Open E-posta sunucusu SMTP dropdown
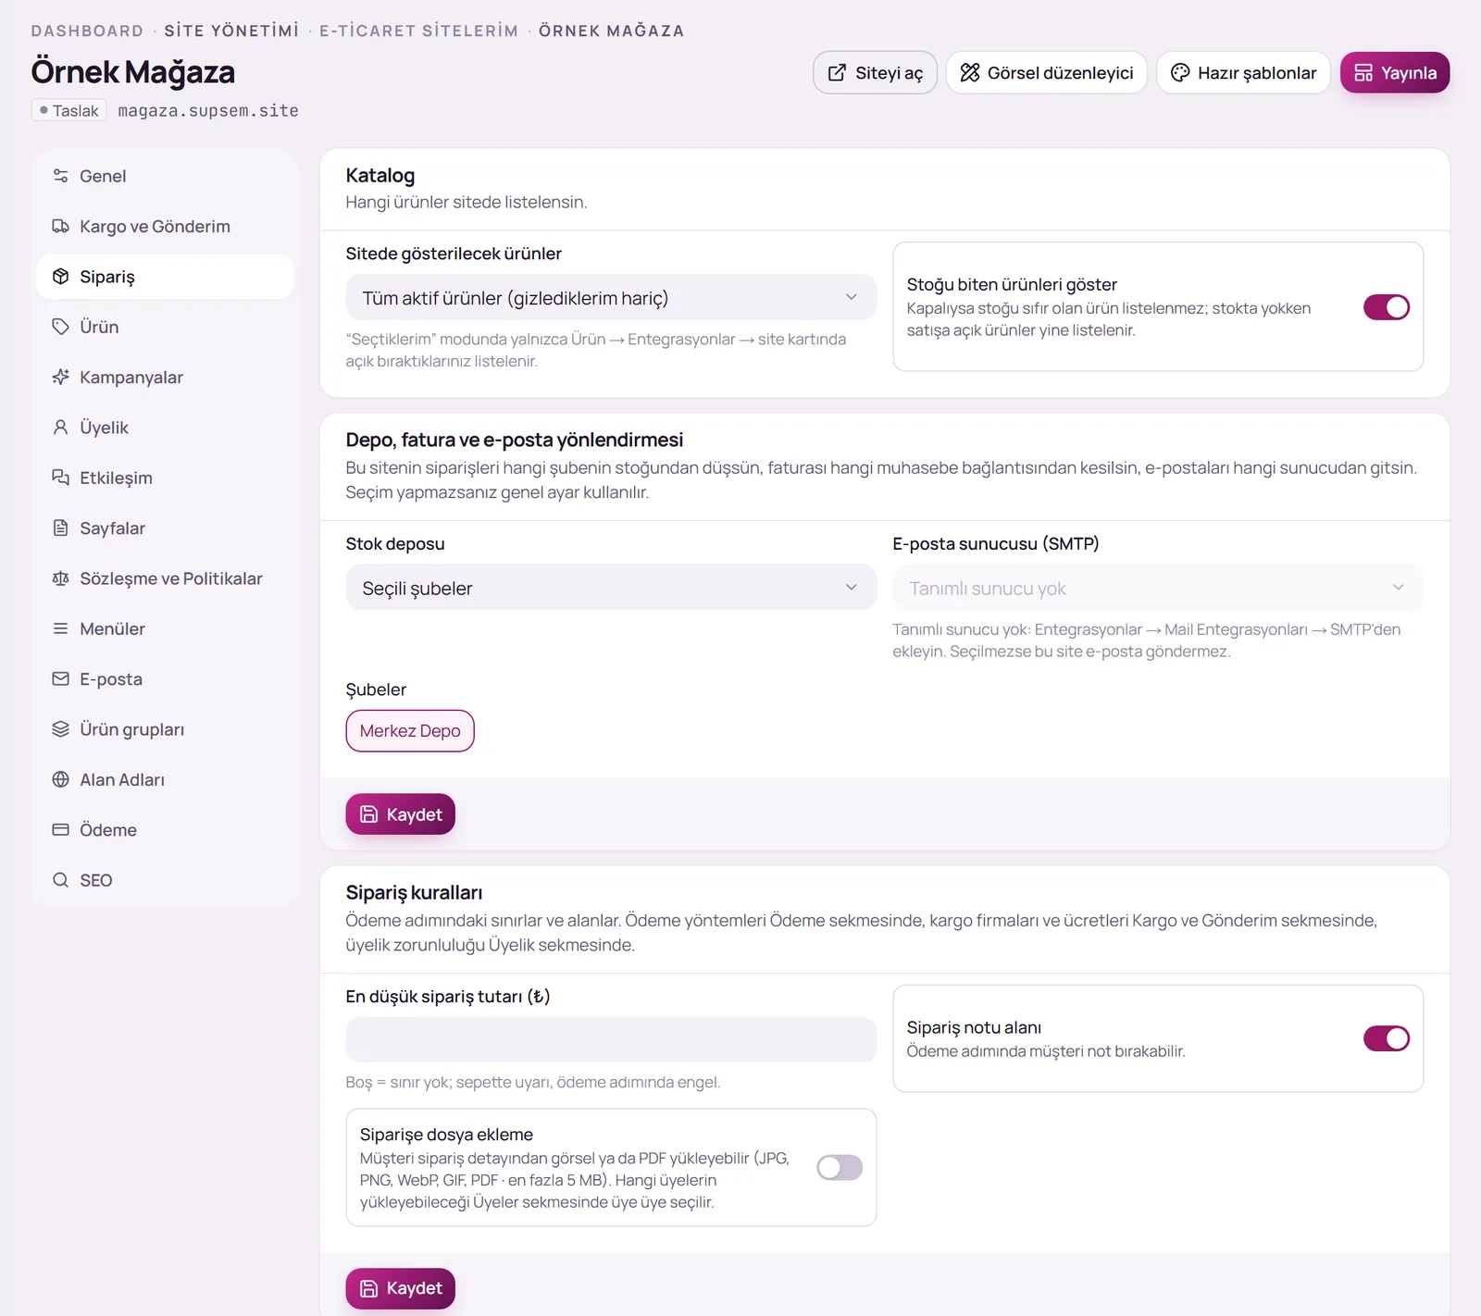The height and width of the screenshot is (1316, 1481). [1157, 588]
